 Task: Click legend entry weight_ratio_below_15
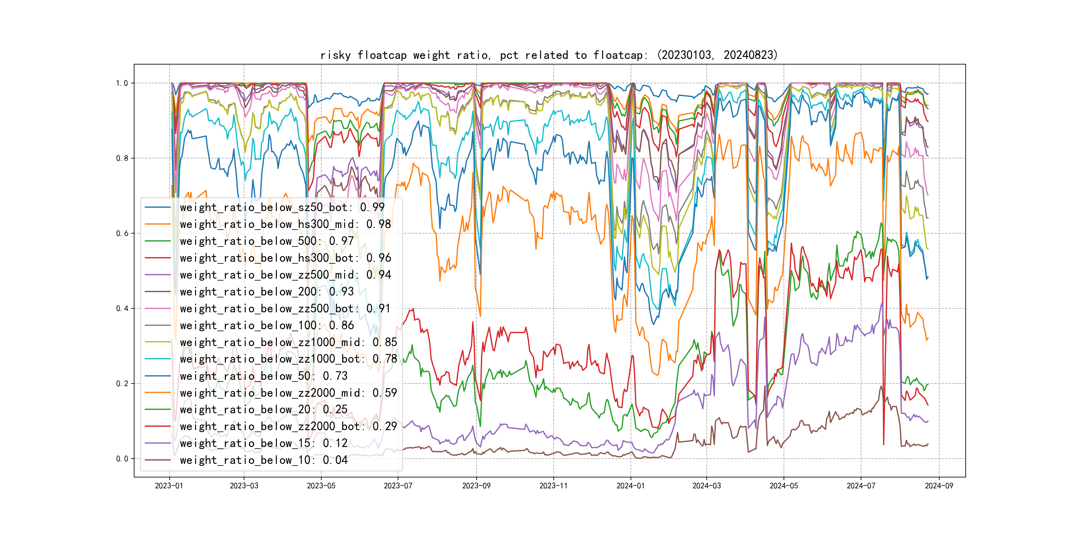[263, 443]
